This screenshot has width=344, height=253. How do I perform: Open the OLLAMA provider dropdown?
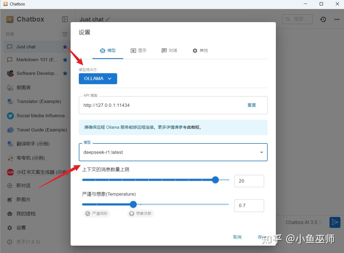click(x=98, y=78)
